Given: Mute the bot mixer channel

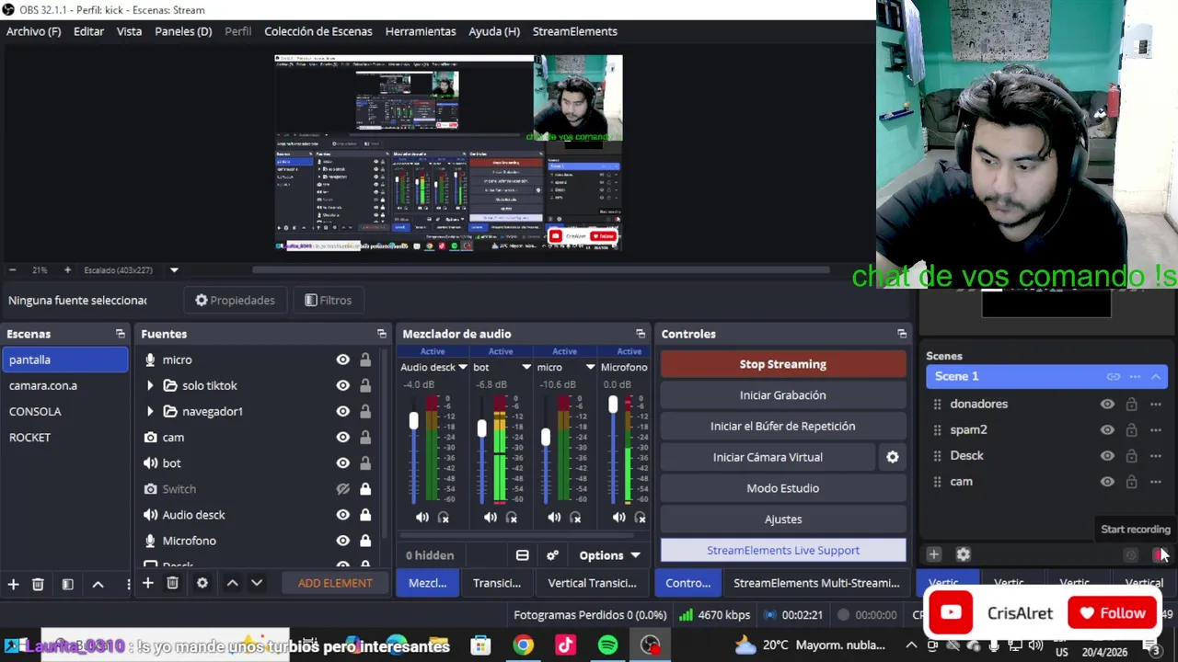Looking at the screenshot, I should [x=490, y=518].
